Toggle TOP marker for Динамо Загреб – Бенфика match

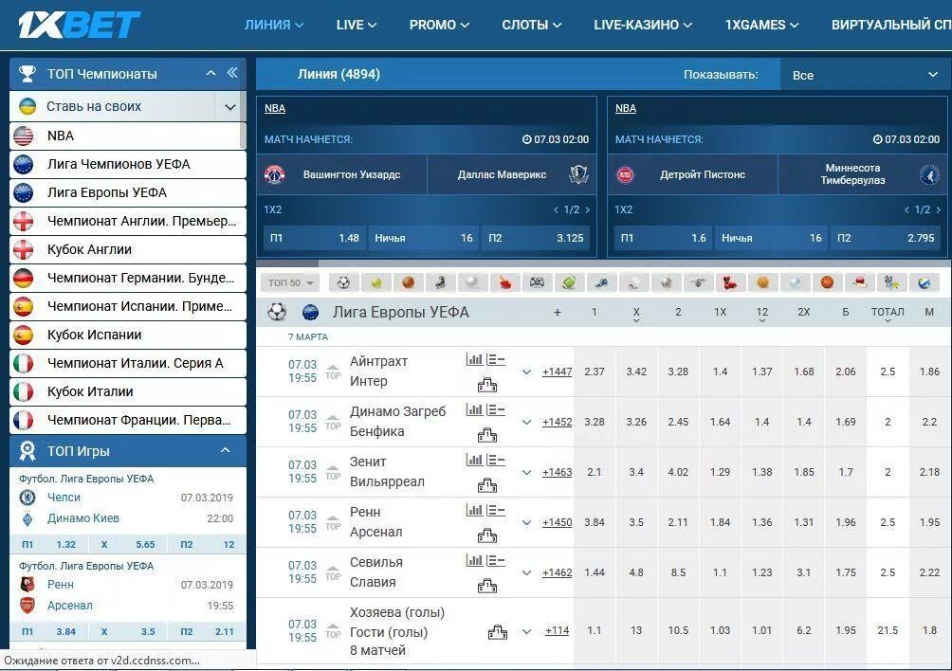333,423
